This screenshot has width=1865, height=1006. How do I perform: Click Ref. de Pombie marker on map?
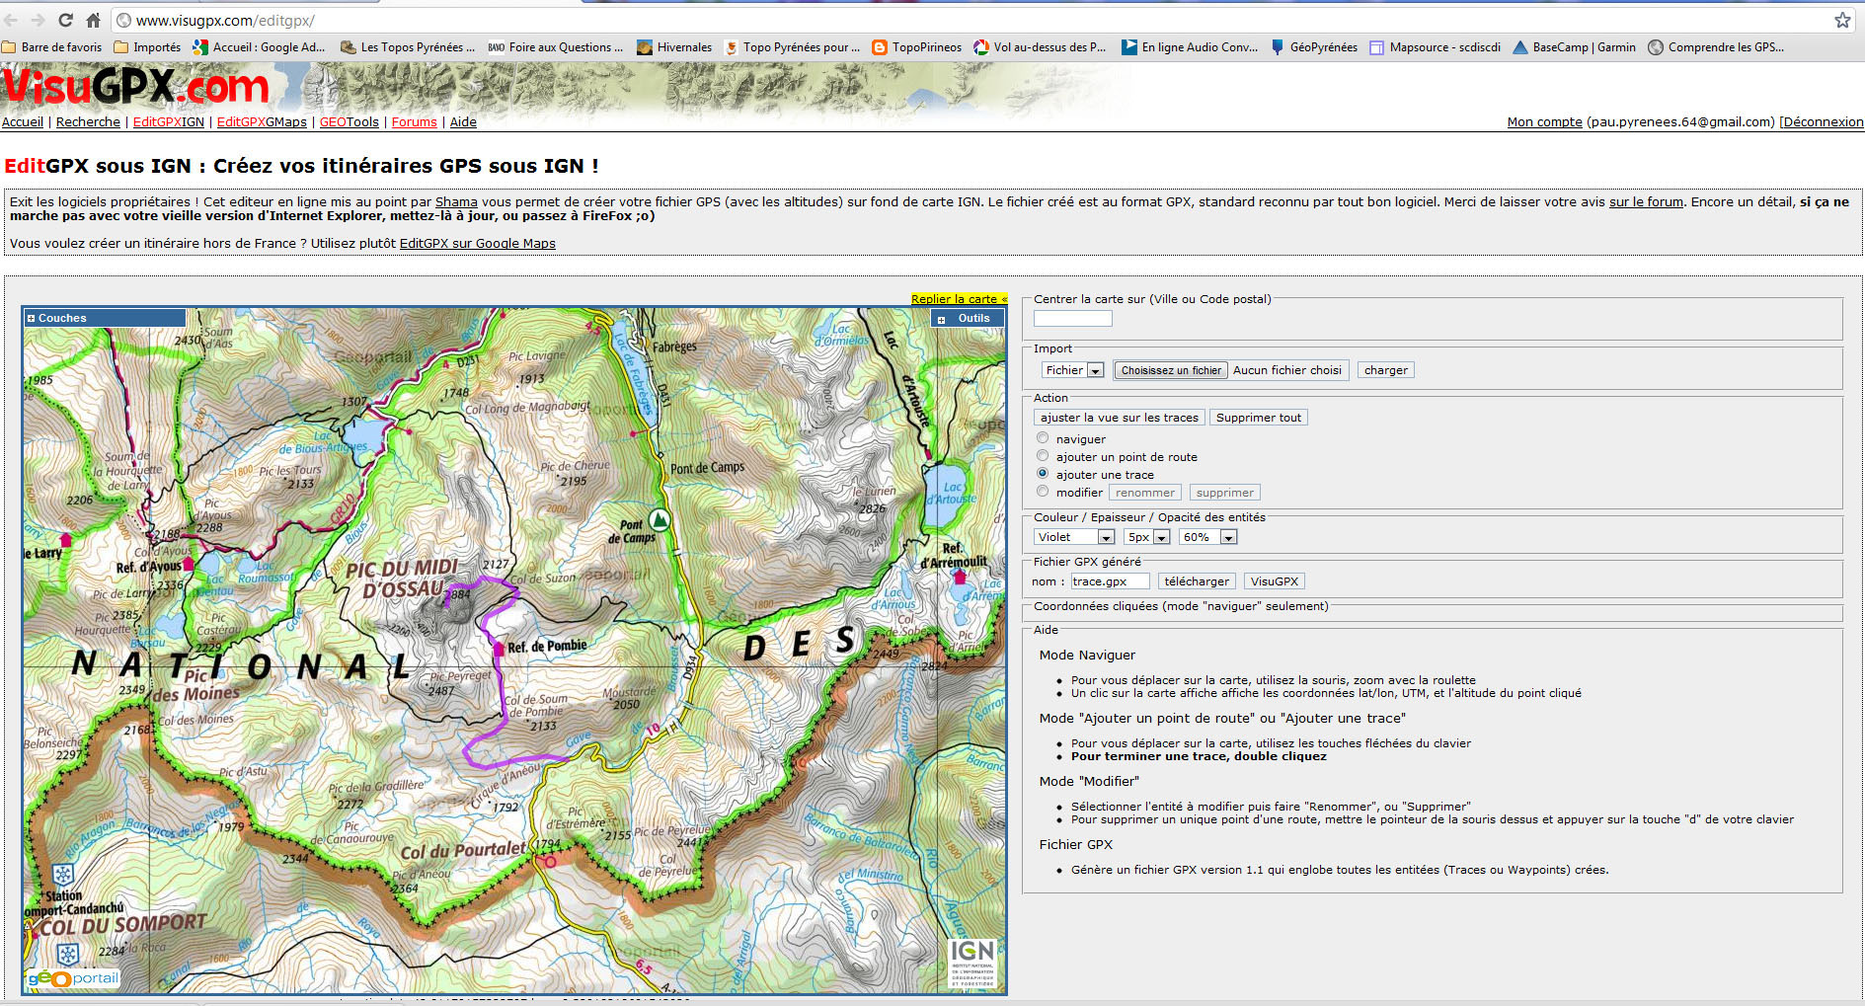500,648
